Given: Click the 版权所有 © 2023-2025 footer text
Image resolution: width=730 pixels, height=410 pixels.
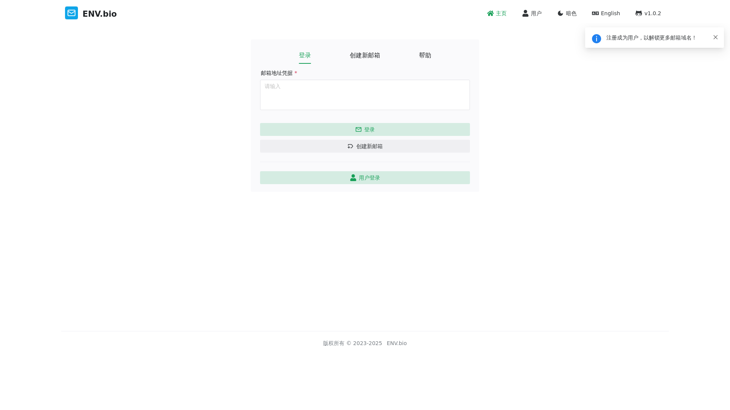Looking at the screenshot, I should tap(352, 343).
